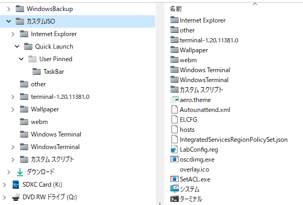Collapse the Quick Launch folder
The image size is (303, 205).
click(17, 47)
